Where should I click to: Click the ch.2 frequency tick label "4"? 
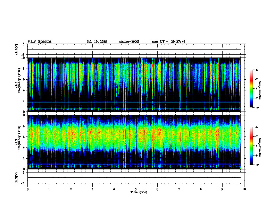pos(24,148)
